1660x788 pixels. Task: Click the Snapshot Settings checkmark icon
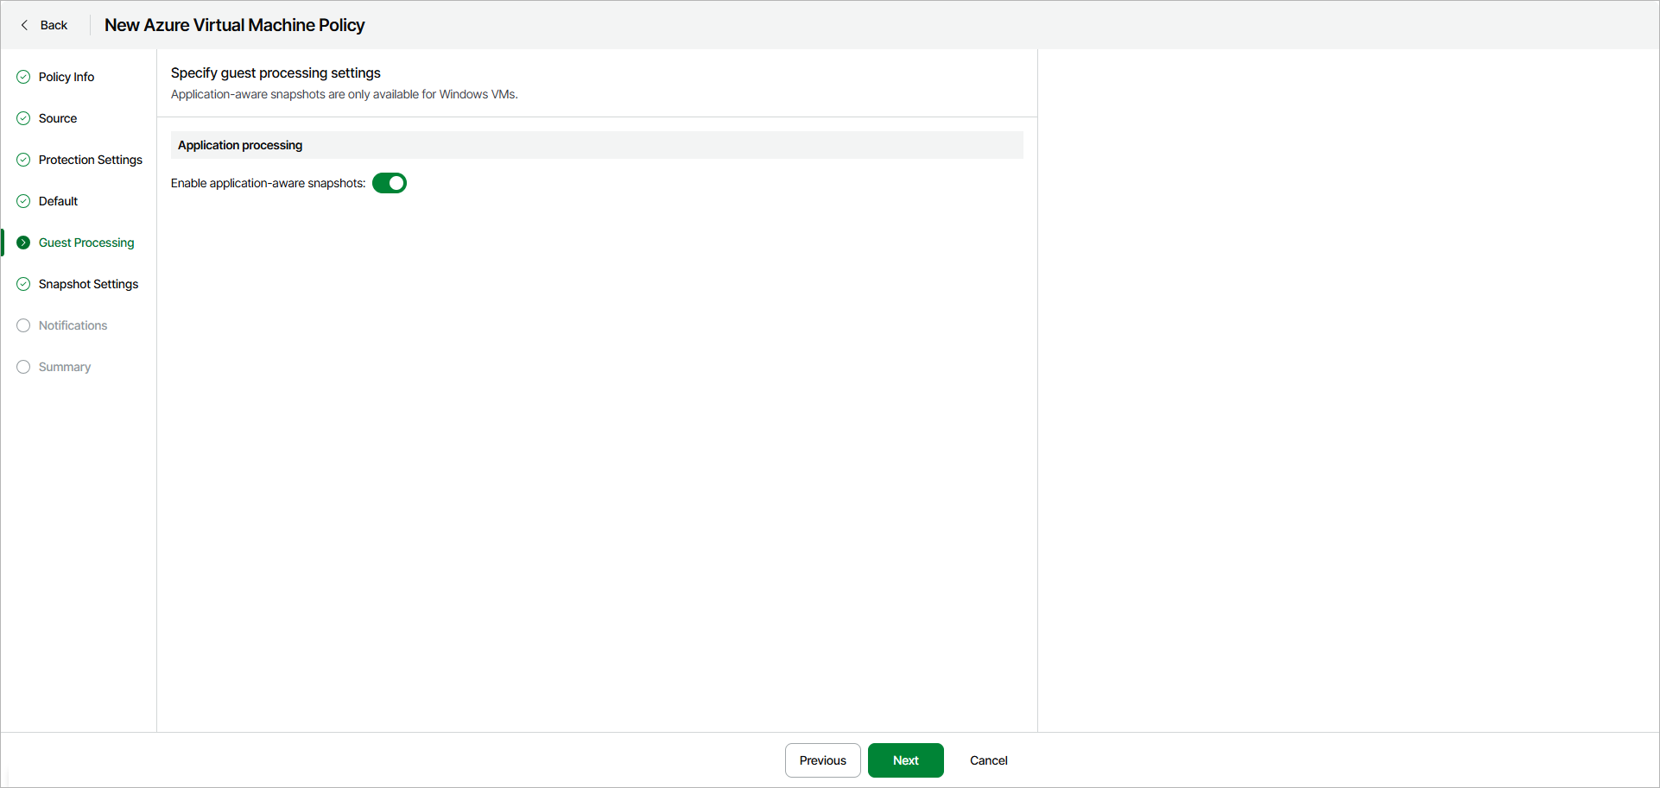(22, 284)
